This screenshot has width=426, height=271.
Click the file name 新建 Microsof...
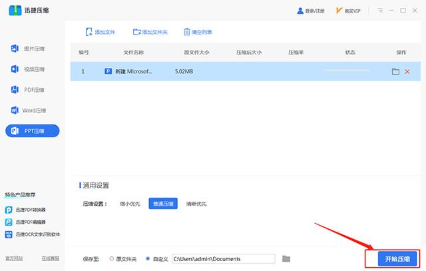(x=133, y=71)
